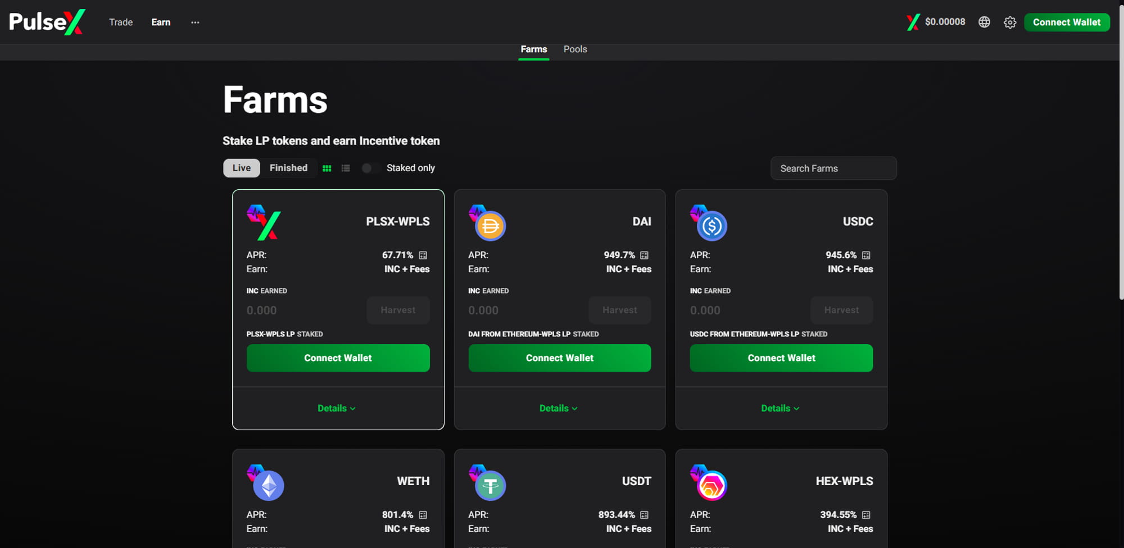Expand Details of PLSX-WPLS farm
Viewport: 1124px width, 548px height.
[x=337, y=408]
